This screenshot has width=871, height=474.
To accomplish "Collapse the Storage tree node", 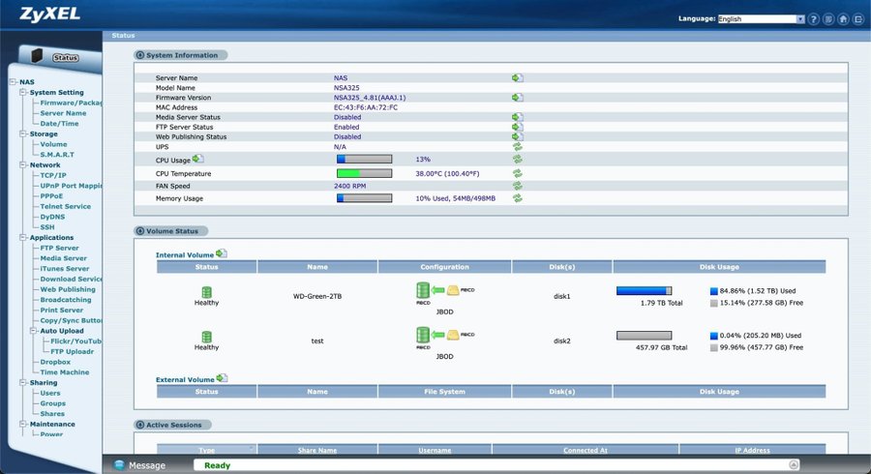I will (22, 133).
